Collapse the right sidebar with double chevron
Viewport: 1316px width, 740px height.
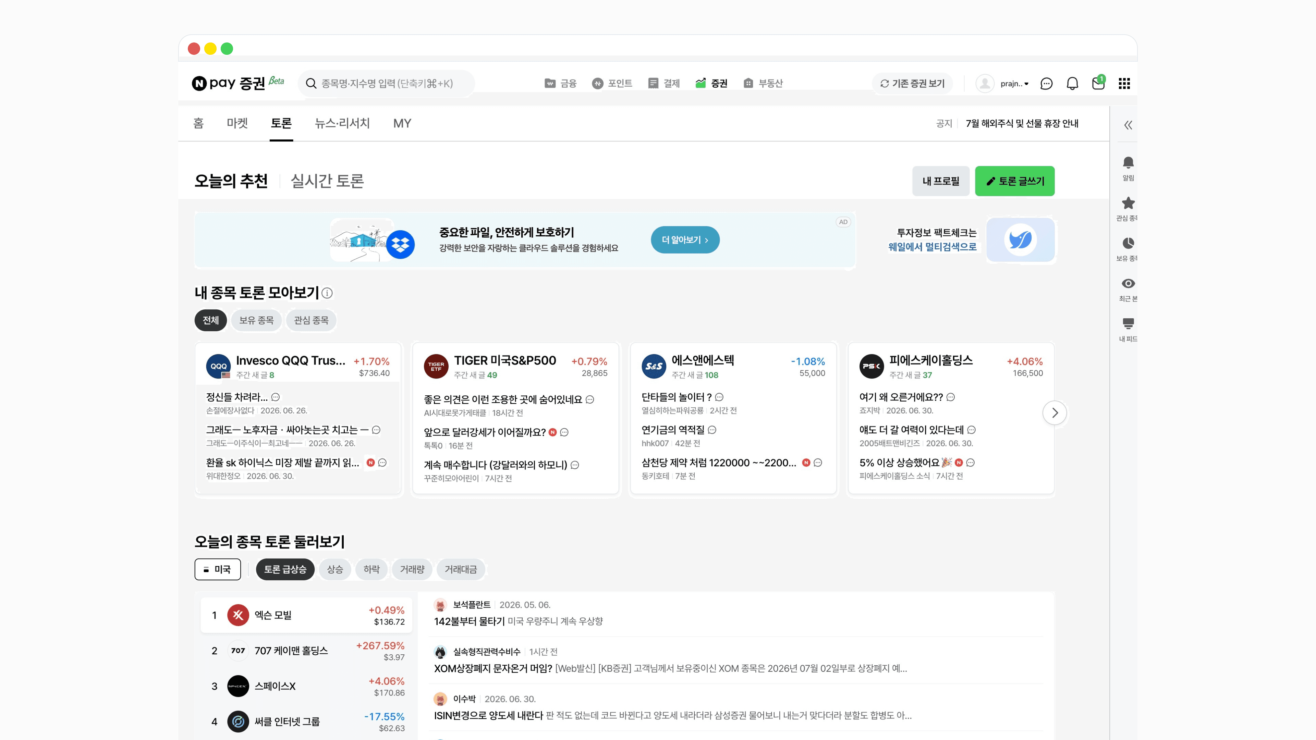pyautogui.click(x=1128, y=125)
